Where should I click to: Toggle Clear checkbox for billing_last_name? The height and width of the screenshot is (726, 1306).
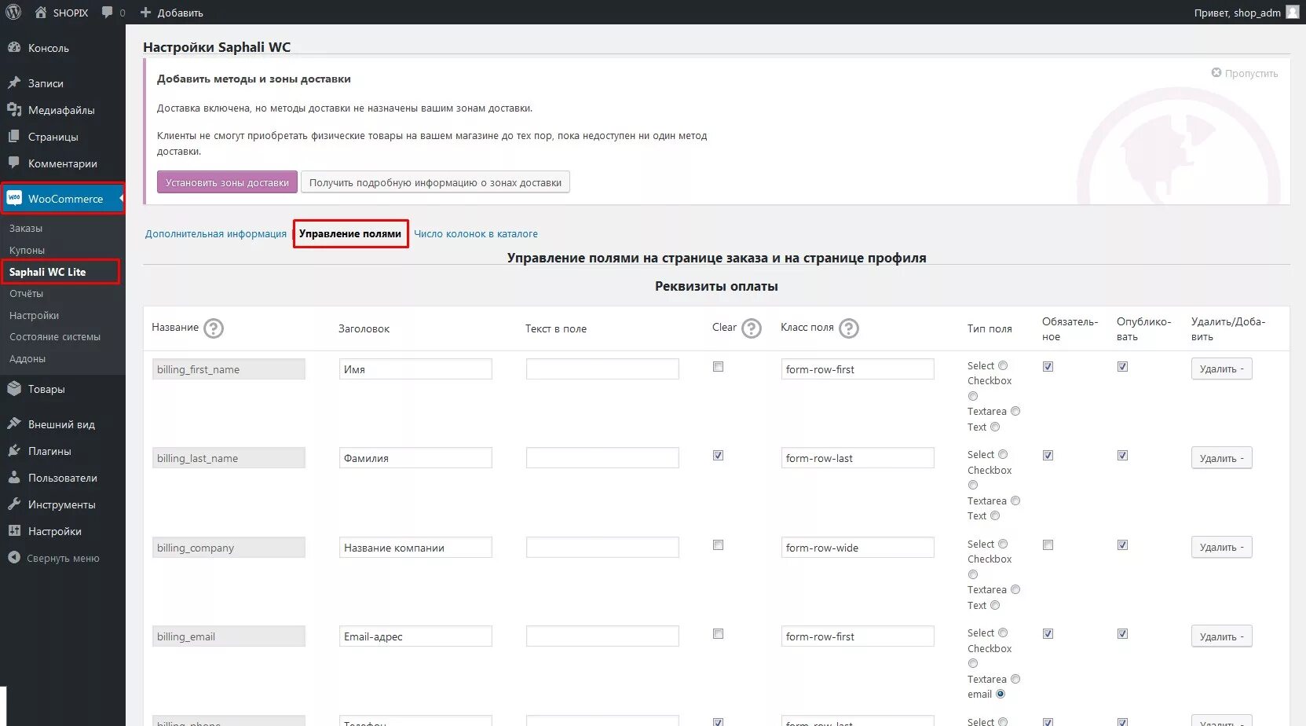[x=718, y=455]
